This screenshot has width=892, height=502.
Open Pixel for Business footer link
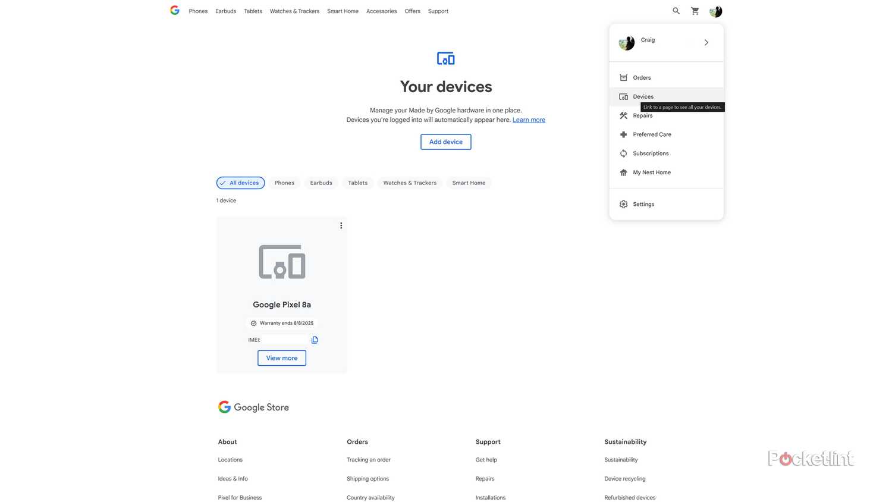pyautogui.click(x=240, y=498)
